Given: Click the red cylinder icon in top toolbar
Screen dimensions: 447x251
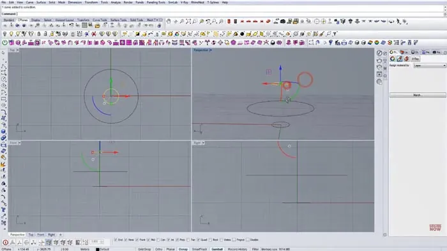Looking at the screenshot, I should [x=229, y=21].
